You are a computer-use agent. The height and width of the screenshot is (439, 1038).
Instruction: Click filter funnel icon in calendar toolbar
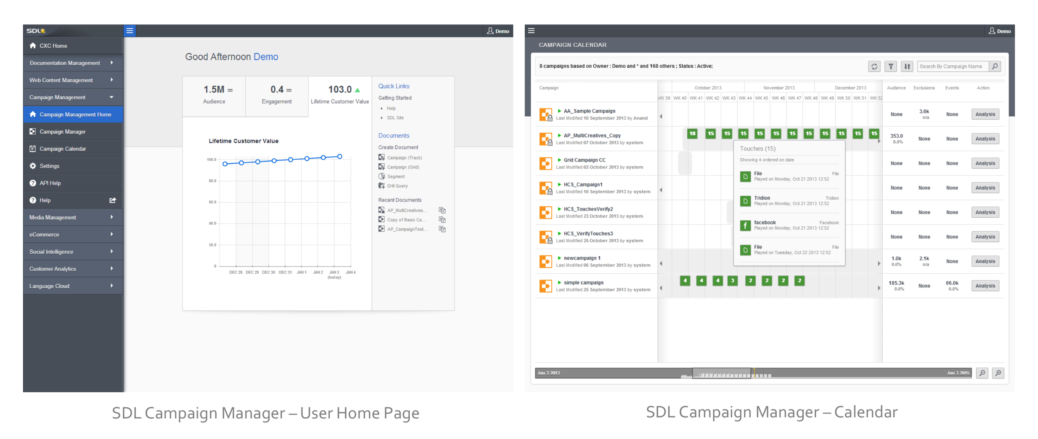pos(891,66)
